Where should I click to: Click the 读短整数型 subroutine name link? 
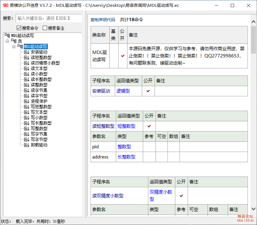(103, 126)
